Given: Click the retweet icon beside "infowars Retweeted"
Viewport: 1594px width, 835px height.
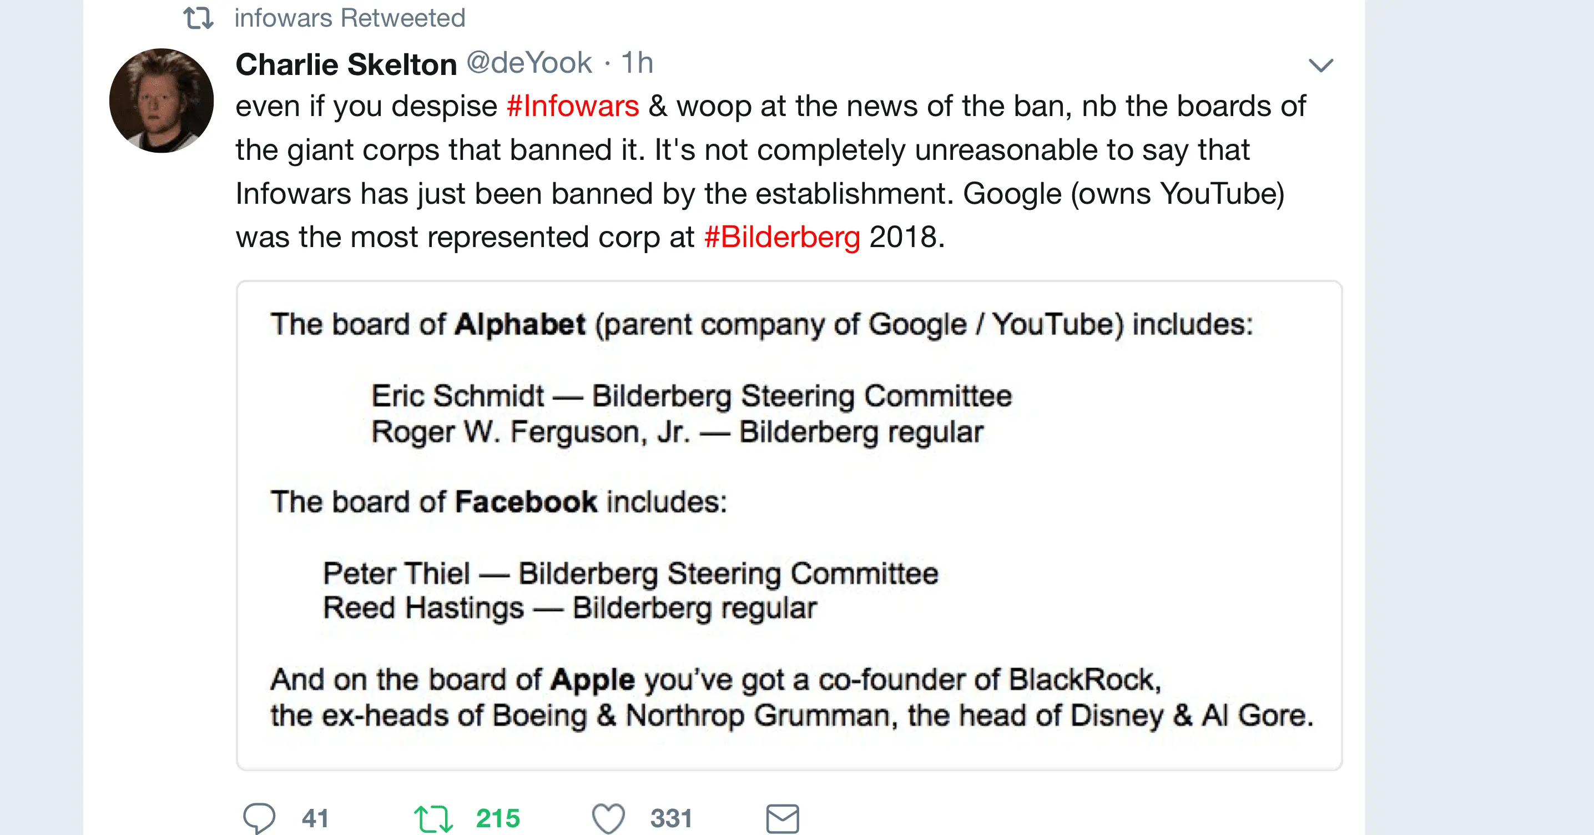Looking at the screenshot, I should pos(199,18).
